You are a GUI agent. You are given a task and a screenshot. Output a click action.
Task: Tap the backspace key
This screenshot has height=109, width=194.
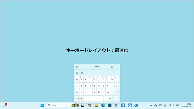coord(114,92)
